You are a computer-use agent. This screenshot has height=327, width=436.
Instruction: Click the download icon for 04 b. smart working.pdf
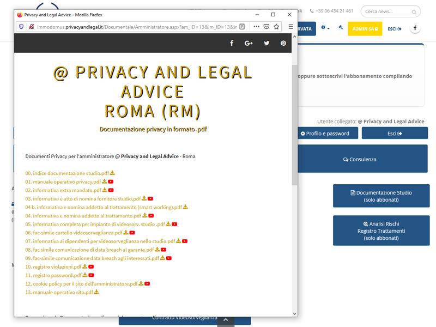pyautogui.click(x=185, y=207)
